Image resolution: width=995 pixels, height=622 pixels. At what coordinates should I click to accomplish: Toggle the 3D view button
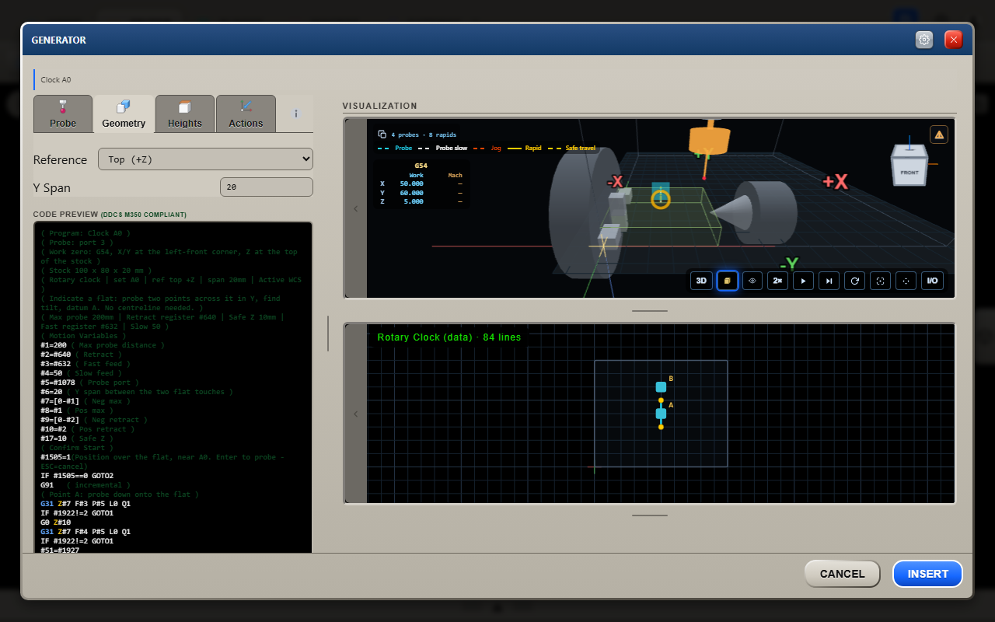click(x=701, y=281)
